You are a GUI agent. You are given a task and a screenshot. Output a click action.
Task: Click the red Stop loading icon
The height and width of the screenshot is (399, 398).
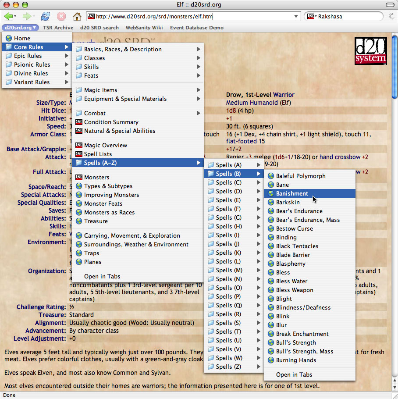(x=61, y=17)
